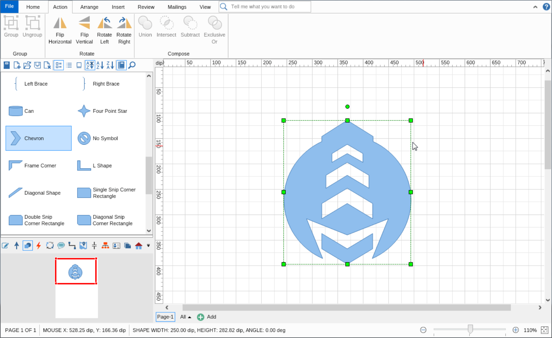Sort shapes A to Z ascending
This screenshot has height=338, width=552.
tap(100, 65)
